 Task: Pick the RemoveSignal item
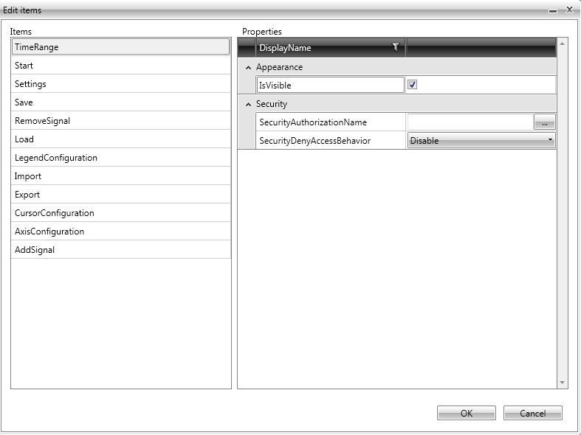(x=121, y=121)
